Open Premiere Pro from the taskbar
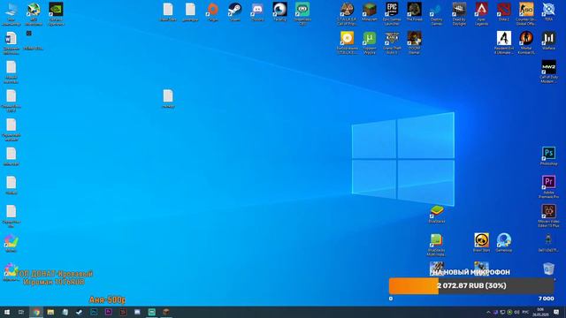 [108, 312]
